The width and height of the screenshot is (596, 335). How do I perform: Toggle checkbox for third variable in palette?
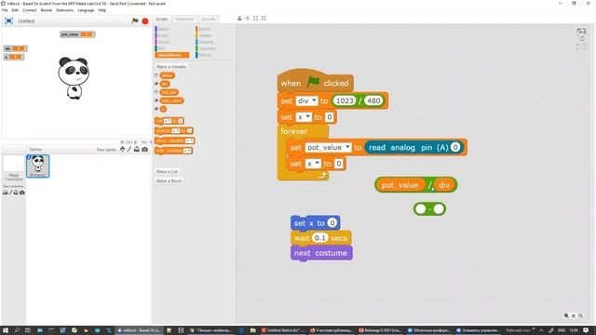(156, 92)
